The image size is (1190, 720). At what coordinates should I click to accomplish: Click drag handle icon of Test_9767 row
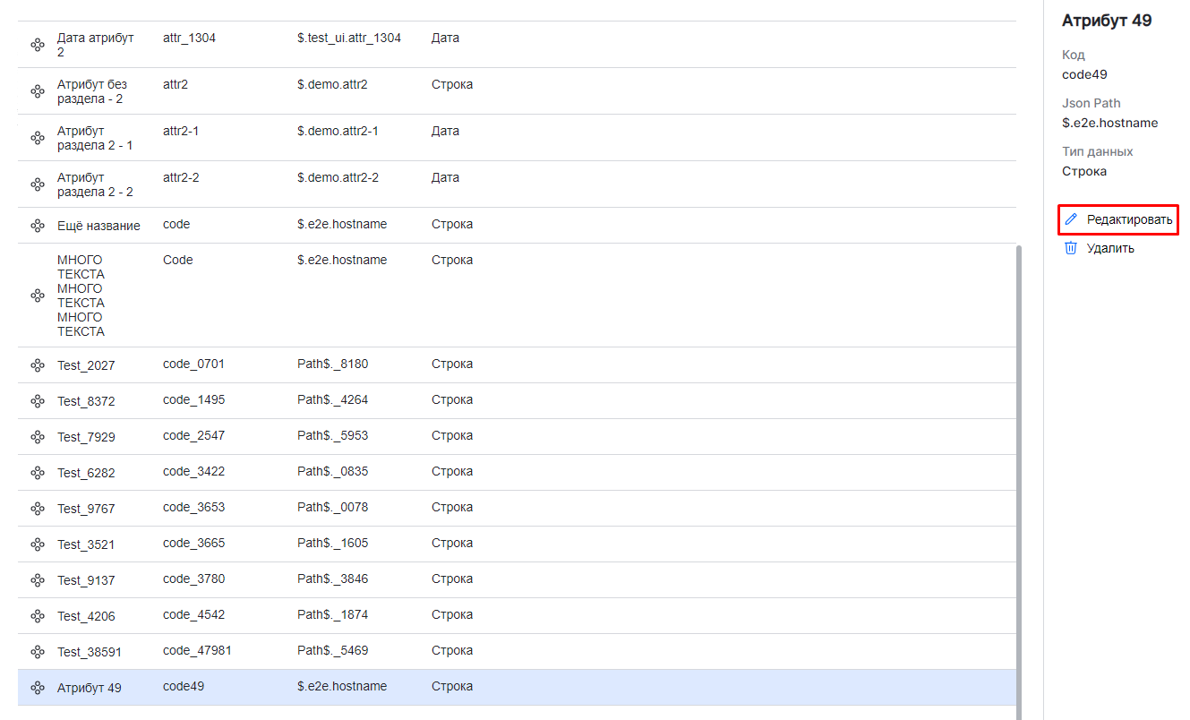tap(38, 509)
